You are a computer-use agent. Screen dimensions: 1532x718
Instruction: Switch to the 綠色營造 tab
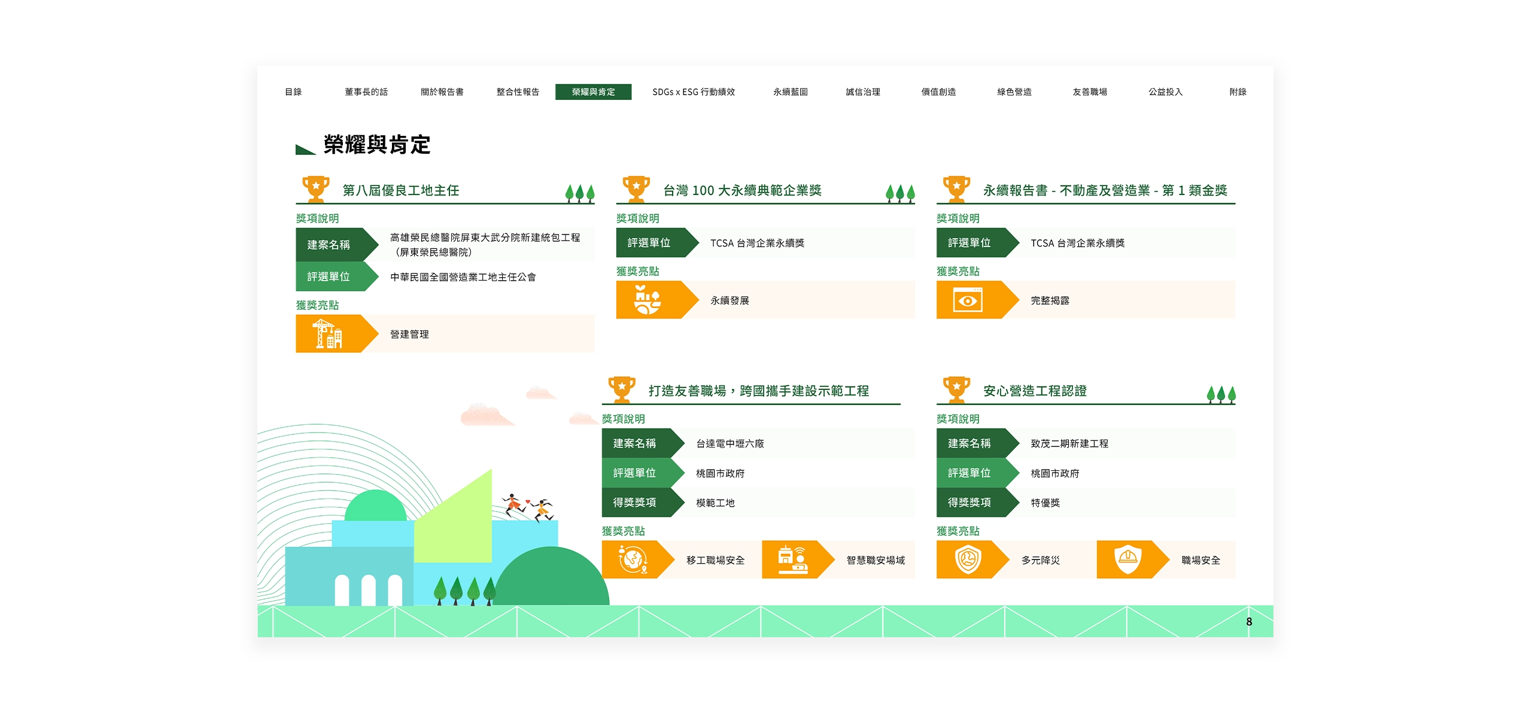click(1016, 93)
